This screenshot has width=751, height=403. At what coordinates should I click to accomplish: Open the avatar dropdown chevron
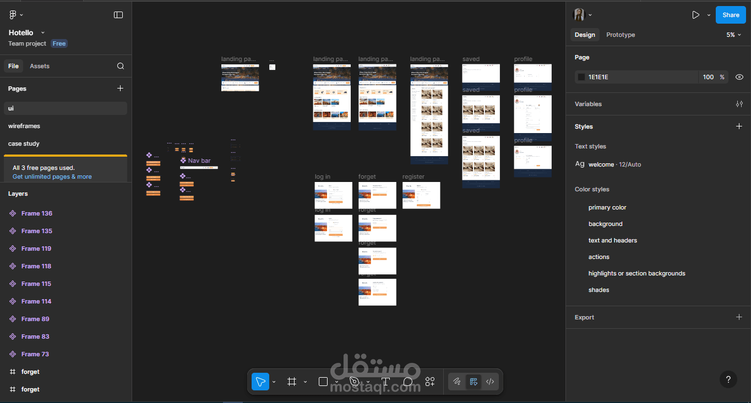coord(590,15)
